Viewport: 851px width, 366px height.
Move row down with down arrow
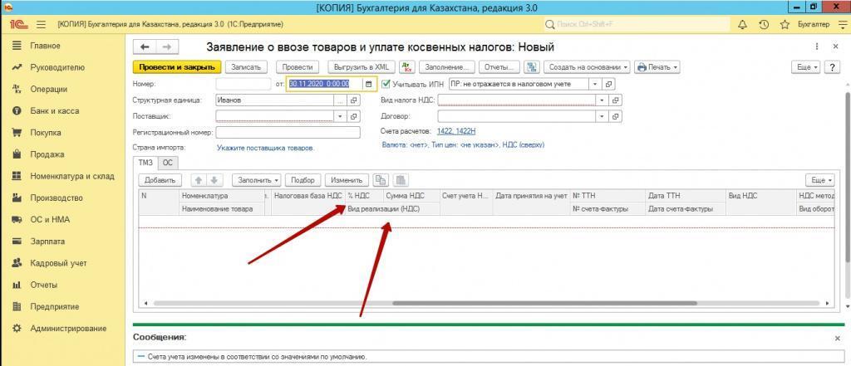pos(214,180)
